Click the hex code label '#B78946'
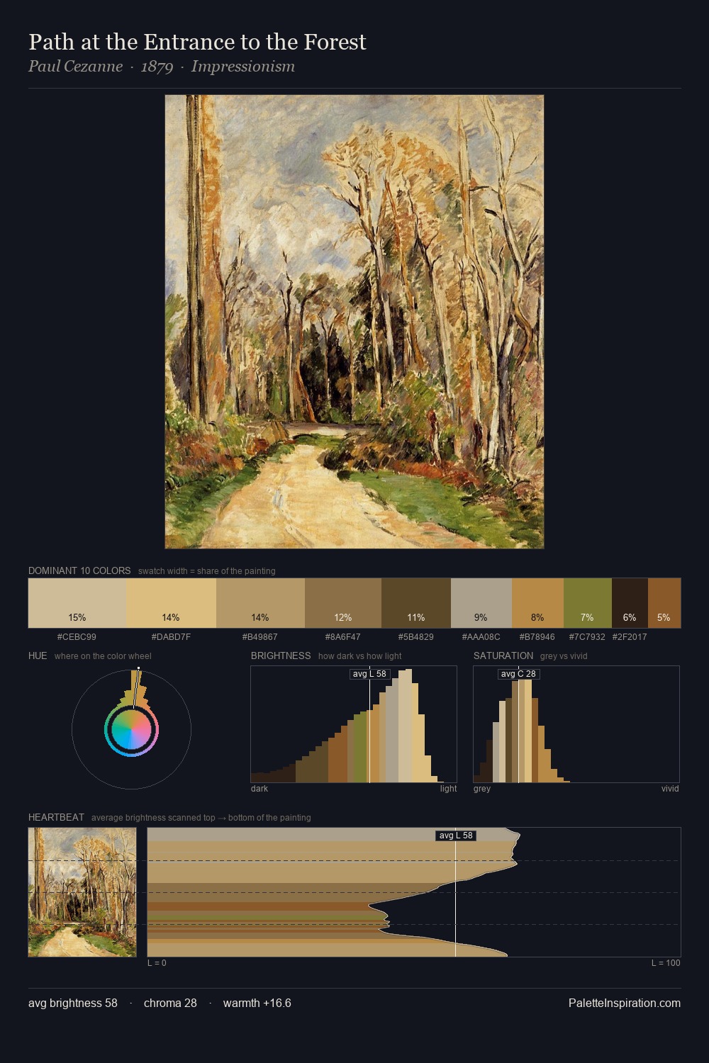The image size is (709, 1063). click(537, 637)
